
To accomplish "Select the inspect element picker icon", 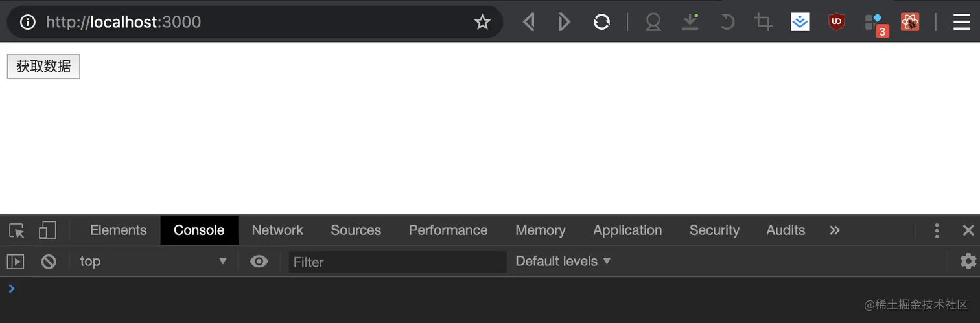I will click(x=16, y=230).
